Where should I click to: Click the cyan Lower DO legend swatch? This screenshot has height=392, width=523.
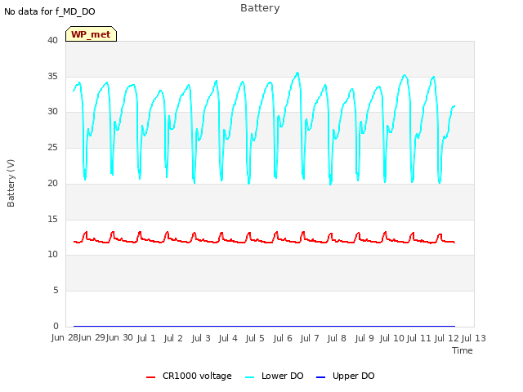click(x=249, y=377)
